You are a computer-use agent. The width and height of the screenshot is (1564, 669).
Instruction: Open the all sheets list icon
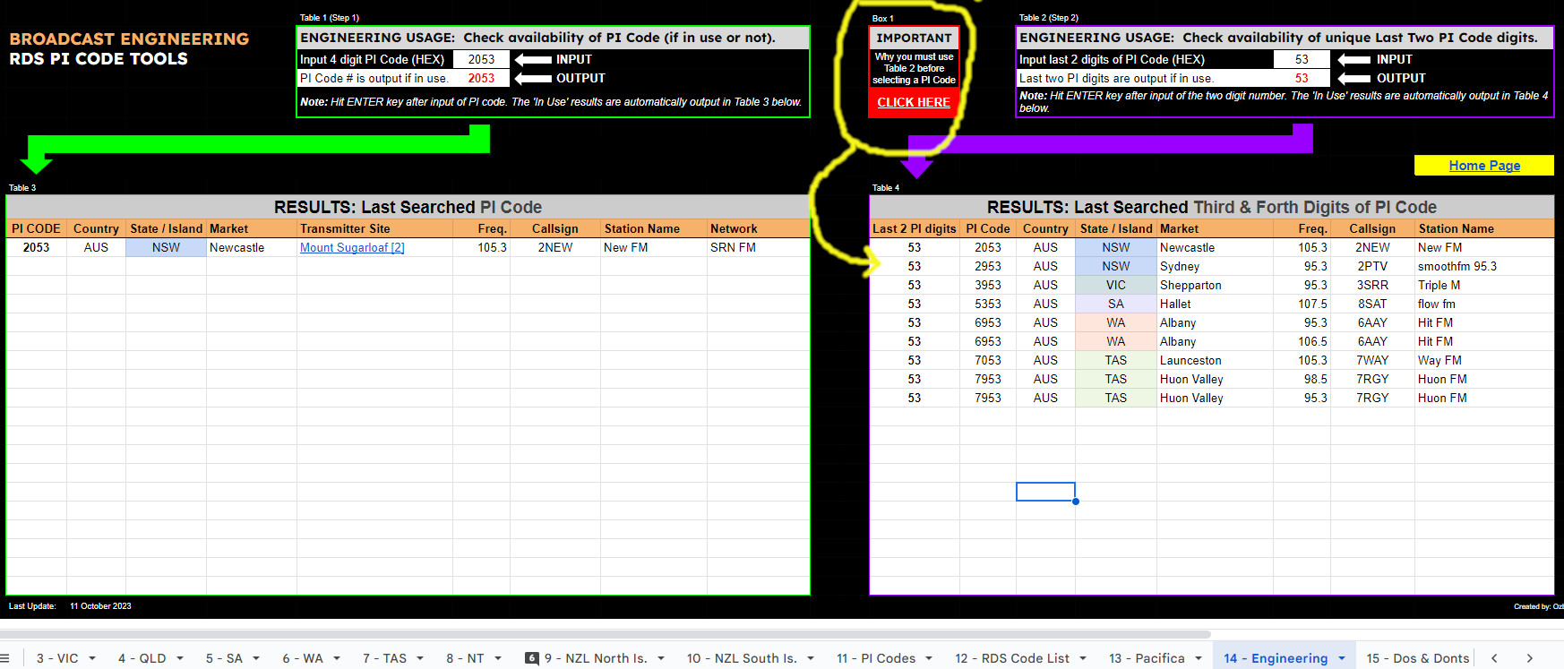[4, 658]
